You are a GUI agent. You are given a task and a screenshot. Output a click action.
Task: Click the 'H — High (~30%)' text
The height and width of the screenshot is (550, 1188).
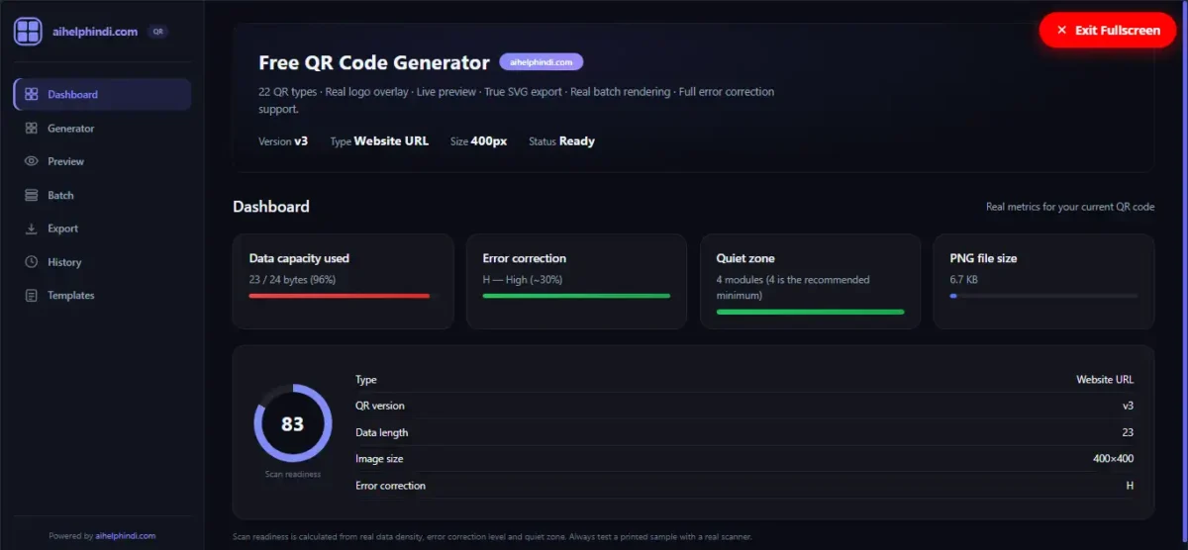[523, 280]
